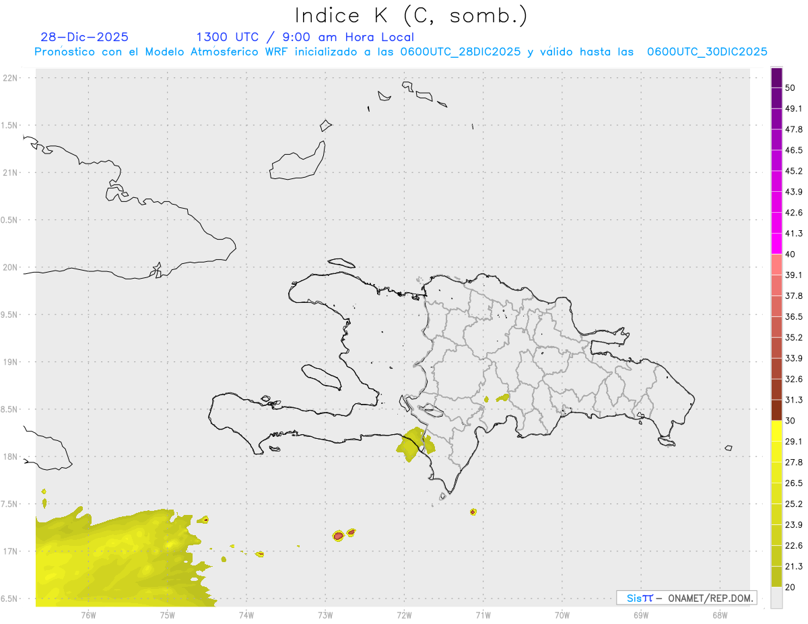Click the '22.6' colorbar value
Screen dimensions: 808x624
(x=794, y=545)
